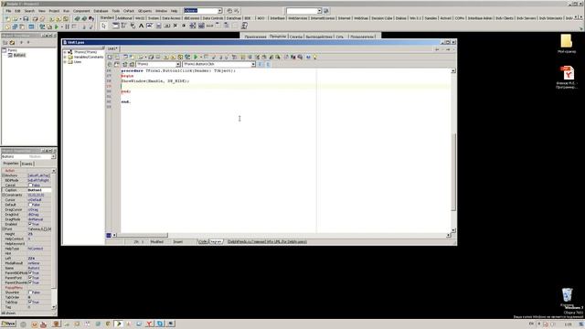Toggle the ParentFont checkbox
Viewport: 585px width, 329px height.
[x=30, y=278]
